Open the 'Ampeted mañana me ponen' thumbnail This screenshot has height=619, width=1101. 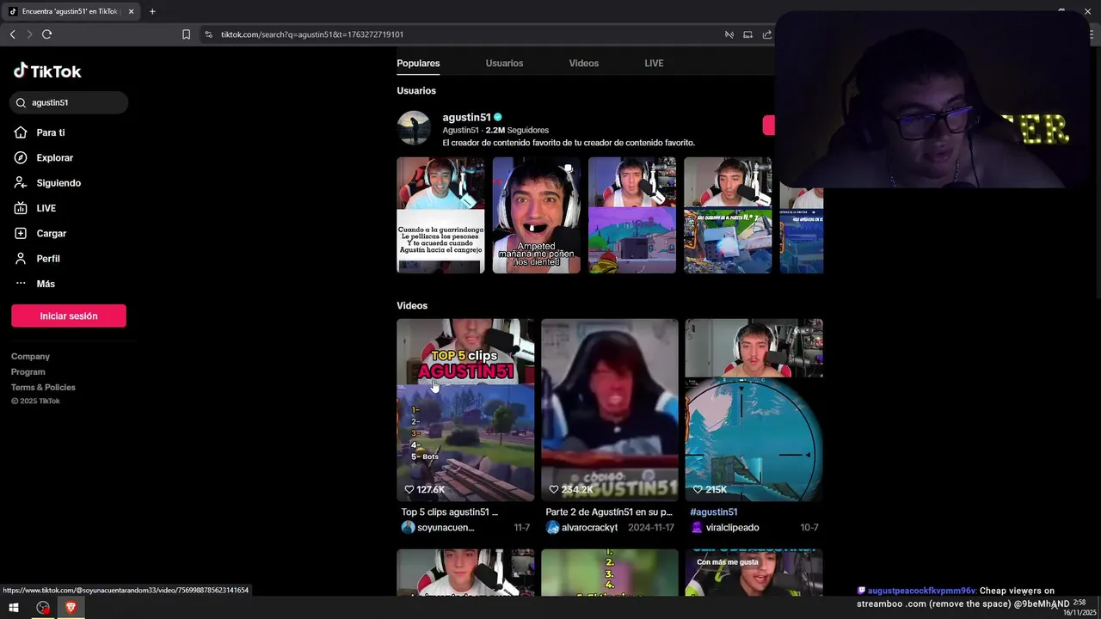(536, 215)
